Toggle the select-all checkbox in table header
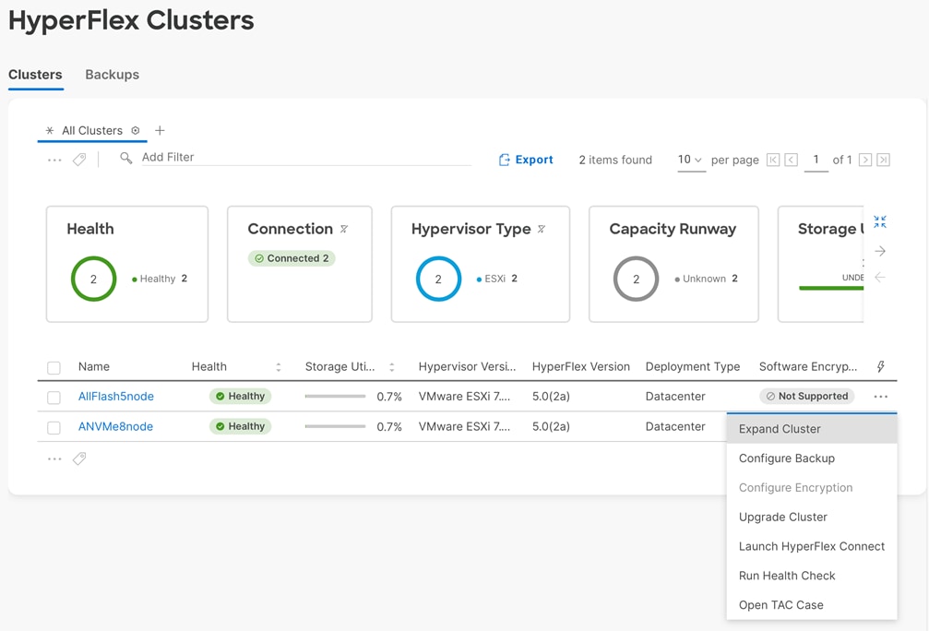This screenshot has width=929, height=631. point(54,367)
